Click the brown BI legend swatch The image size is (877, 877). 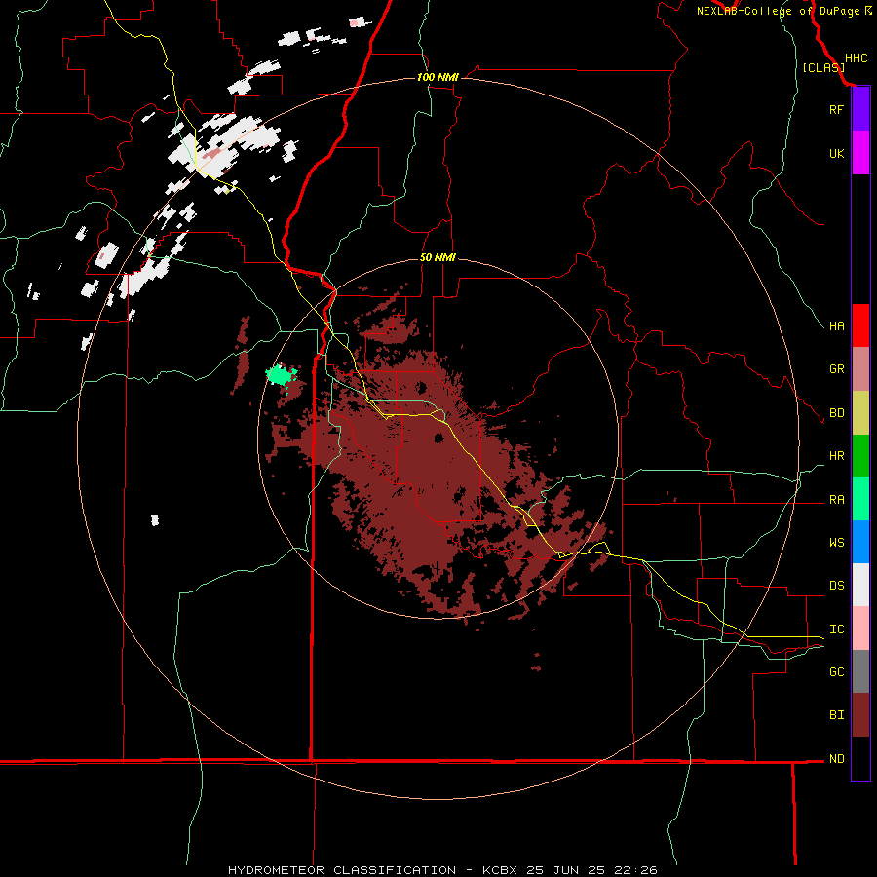[860, 715]
